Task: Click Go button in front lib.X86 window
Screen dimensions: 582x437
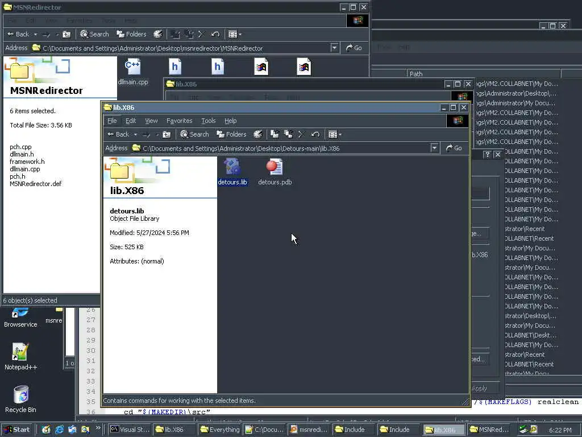Action: [454, 149]
